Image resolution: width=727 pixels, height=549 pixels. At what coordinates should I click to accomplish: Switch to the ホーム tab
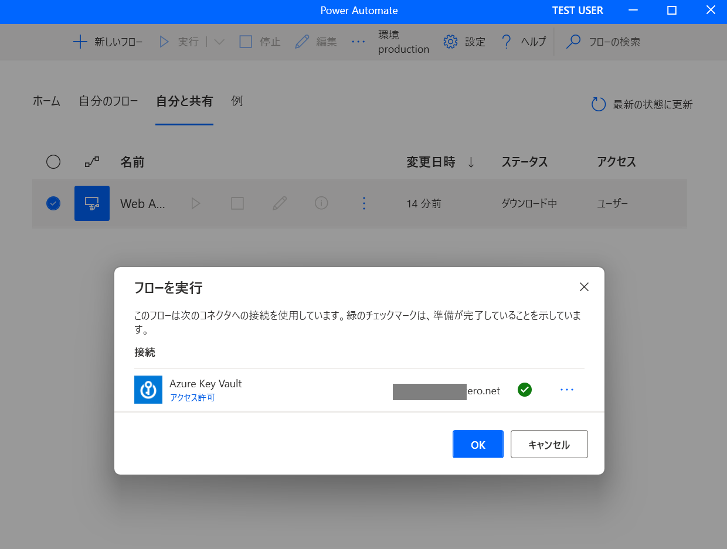(46, 101)
